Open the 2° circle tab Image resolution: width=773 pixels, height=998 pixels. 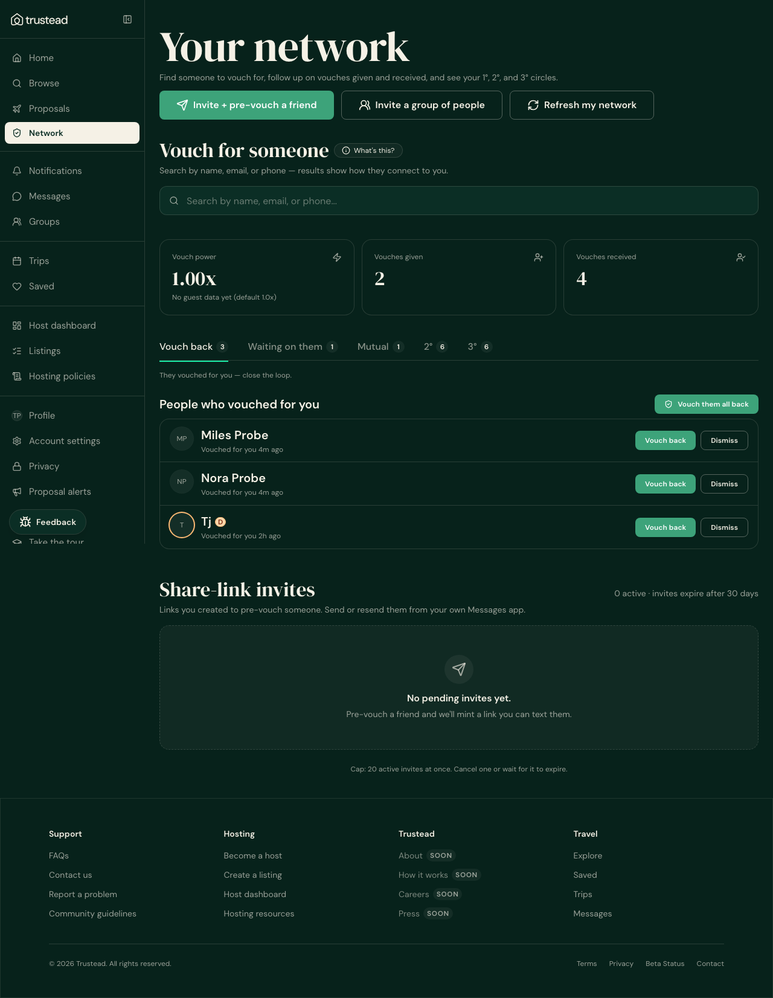tap(435, 347)
